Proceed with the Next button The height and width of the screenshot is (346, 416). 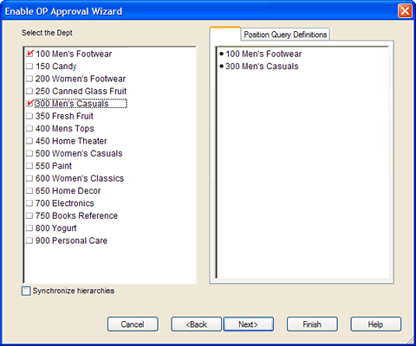coord(249,324)
